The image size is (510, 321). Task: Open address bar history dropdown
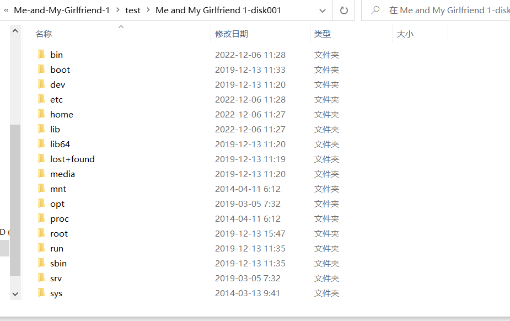pyautogui.click(x=323, y=10)
